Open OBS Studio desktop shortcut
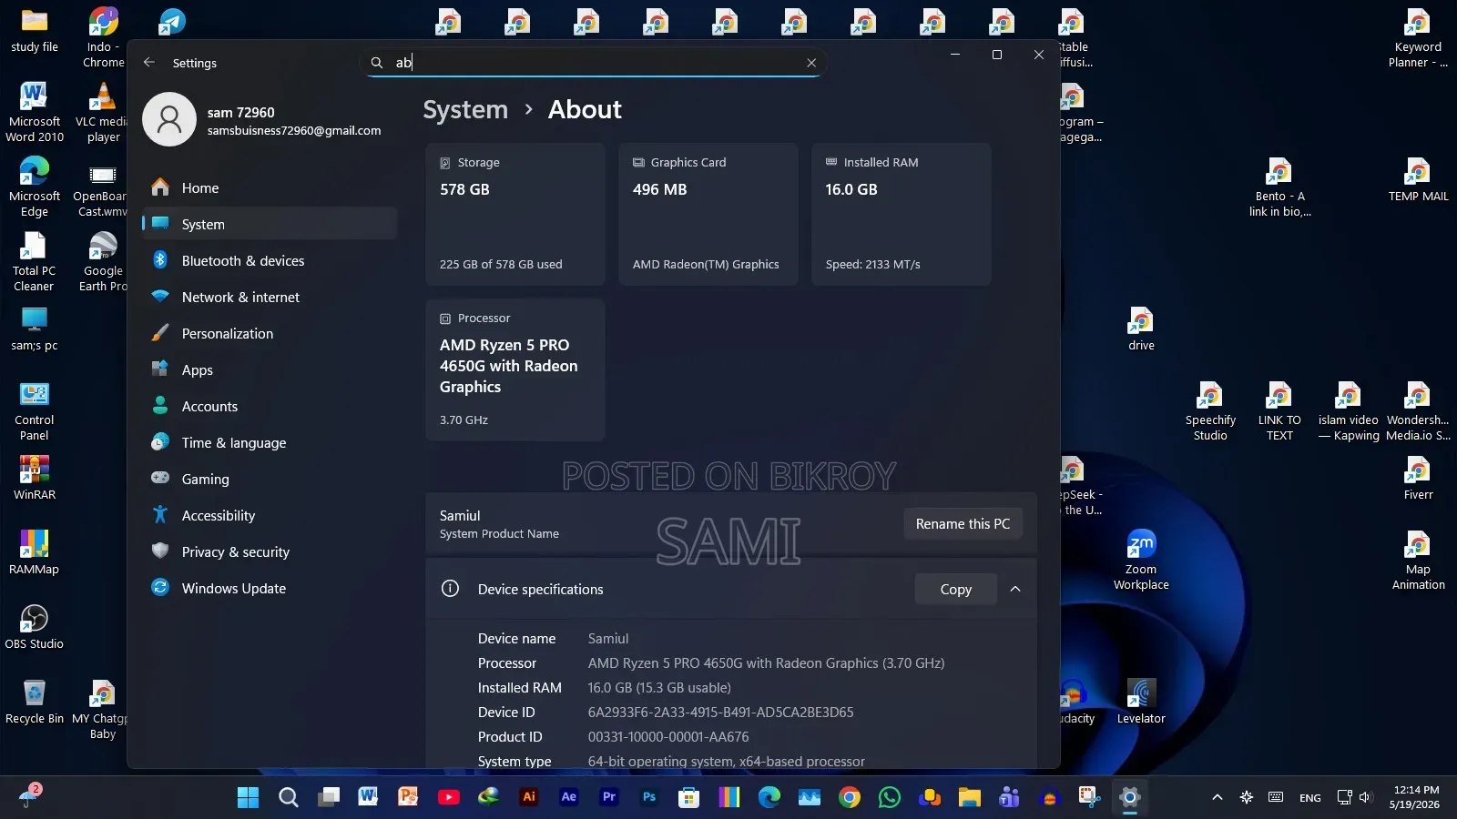Viewport: 1457px width, 819px height. coord(35,627)
